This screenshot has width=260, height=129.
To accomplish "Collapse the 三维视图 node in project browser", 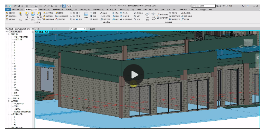I will pos(9,101).
